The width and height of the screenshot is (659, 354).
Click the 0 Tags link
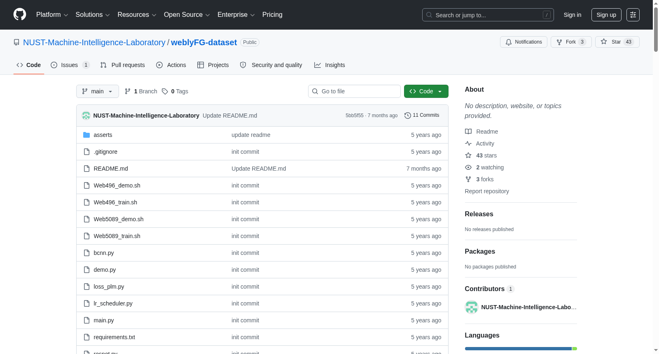[175, 91]
